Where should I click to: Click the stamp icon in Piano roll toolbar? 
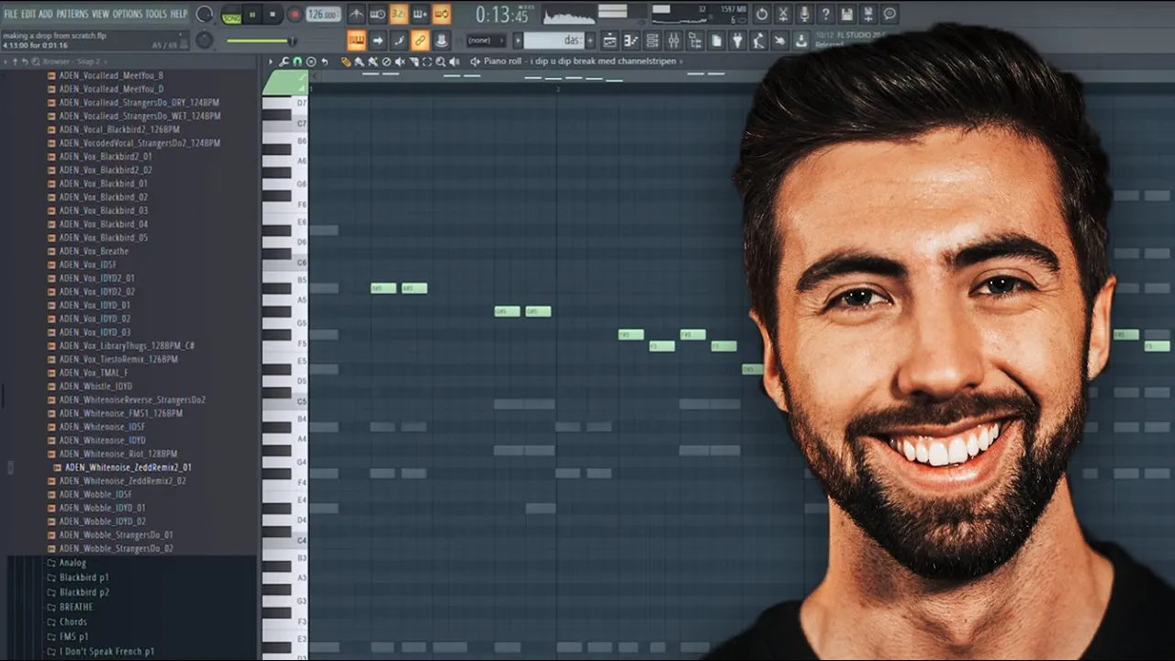(311, 62)
